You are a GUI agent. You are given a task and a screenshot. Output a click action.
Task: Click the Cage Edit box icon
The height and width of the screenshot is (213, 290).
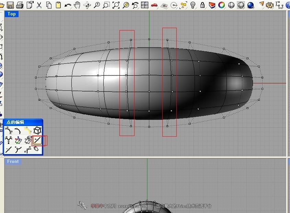click(37, 130)
